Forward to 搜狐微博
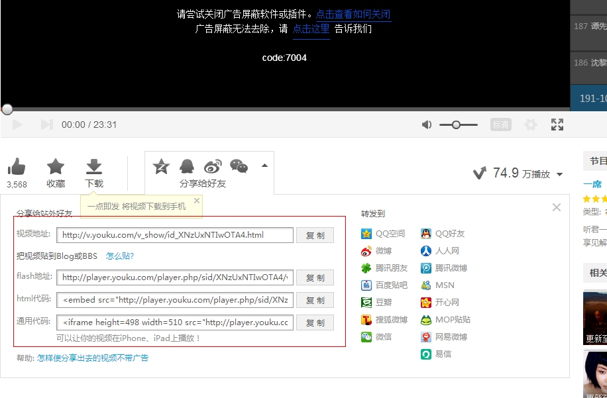Viewport: 607px width, 398px height. (x=384, y=320)
